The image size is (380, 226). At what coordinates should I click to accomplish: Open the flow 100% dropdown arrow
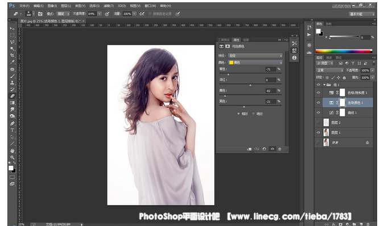coord(134,14)
